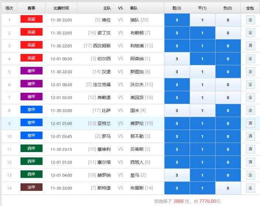The width and height of the screenshot is (260, 206).
Task: Click home team name 法兰克福
Action: click(102, 85)
